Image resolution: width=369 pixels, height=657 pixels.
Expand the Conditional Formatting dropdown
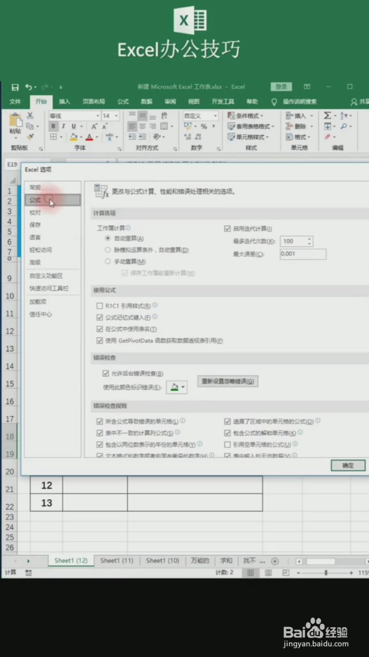(x=245, y=116)
